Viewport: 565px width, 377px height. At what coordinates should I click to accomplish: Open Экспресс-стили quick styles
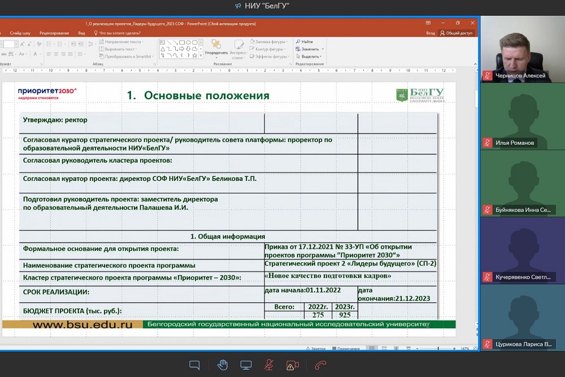pyautogui.click(x=238, y=49)
